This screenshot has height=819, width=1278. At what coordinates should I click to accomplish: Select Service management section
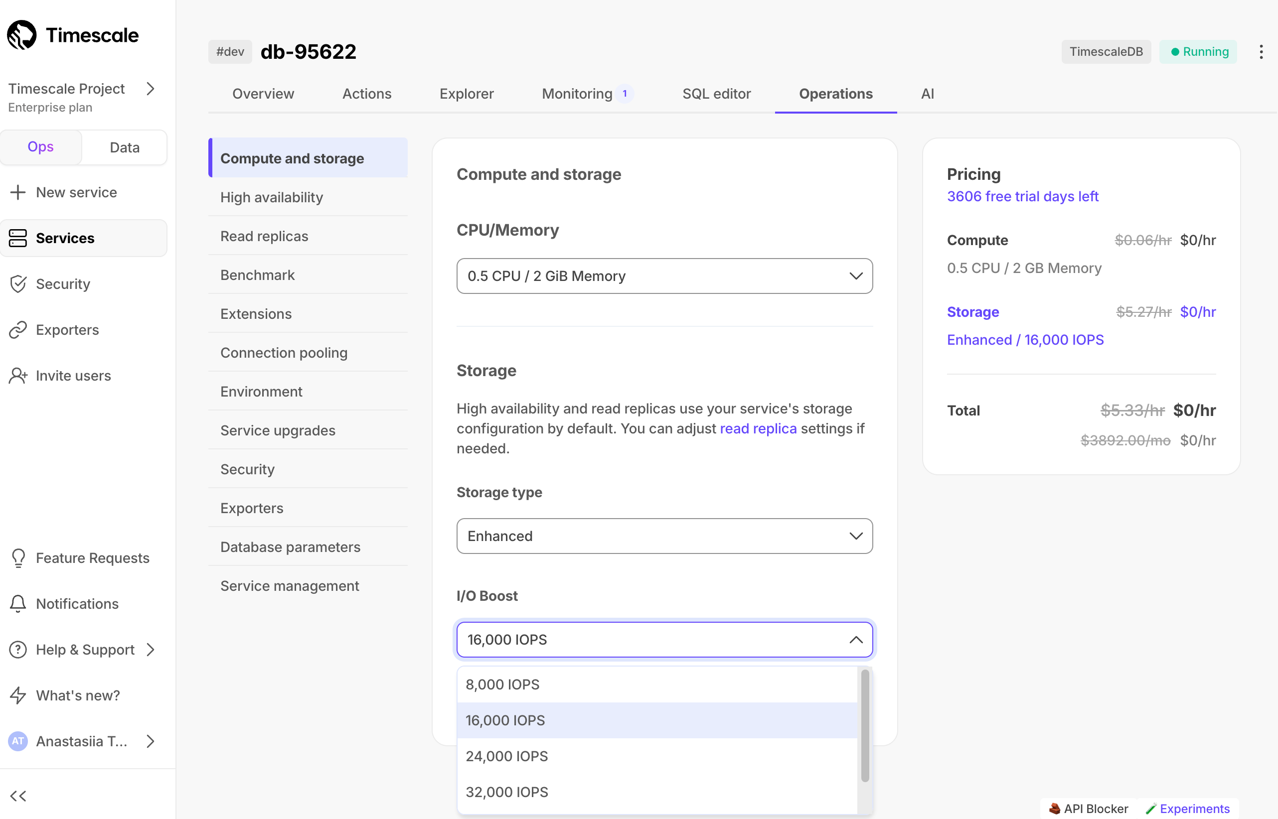point(308,585)
